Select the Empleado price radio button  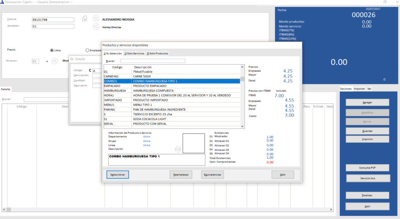coord(87,50)
